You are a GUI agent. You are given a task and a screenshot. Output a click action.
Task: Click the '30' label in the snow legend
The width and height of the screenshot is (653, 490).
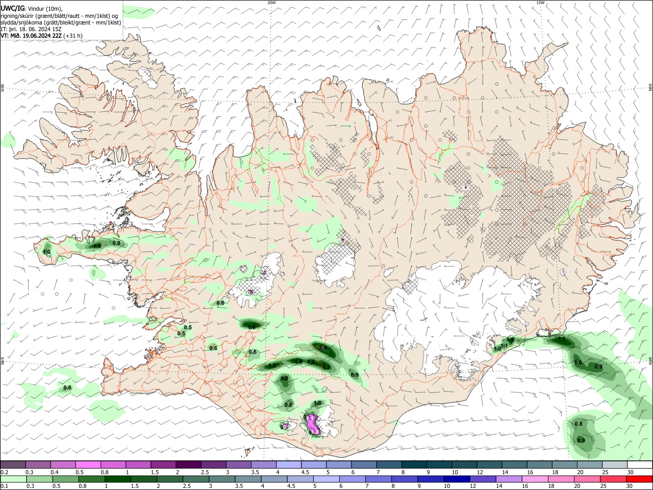click(630, 472)
